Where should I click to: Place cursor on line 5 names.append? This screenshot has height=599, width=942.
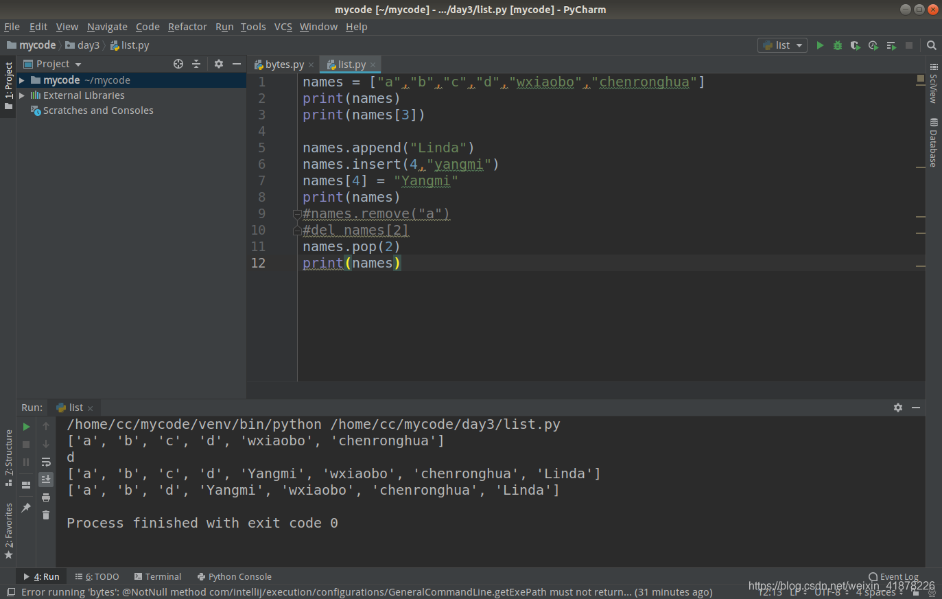click(388, 148)
